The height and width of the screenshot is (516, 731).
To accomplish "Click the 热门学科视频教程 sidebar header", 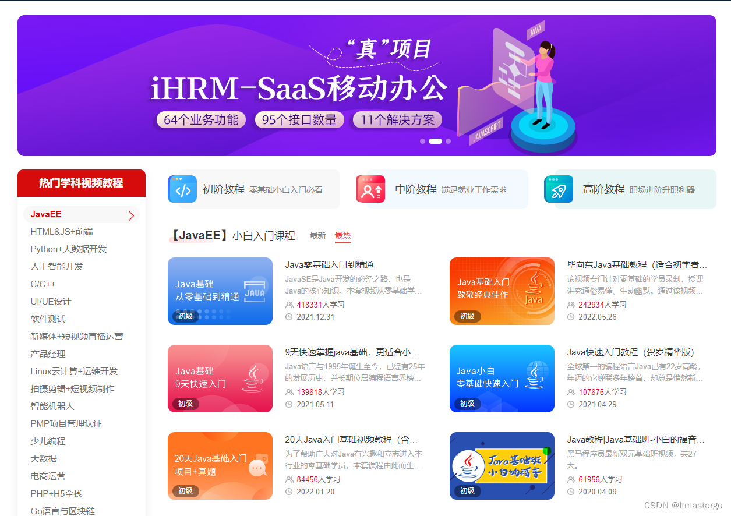I will tap(82, 183).
